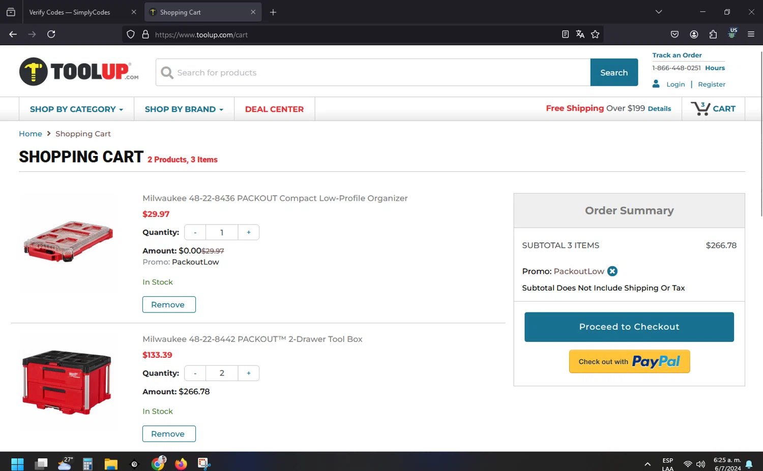
Task: Click the site padlock icon
Action: [x=145, y=35]
